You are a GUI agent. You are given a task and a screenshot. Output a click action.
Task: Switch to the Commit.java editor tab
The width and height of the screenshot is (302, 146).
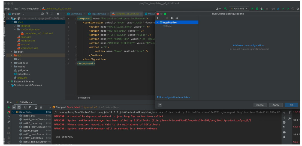(x=76, y=14)
